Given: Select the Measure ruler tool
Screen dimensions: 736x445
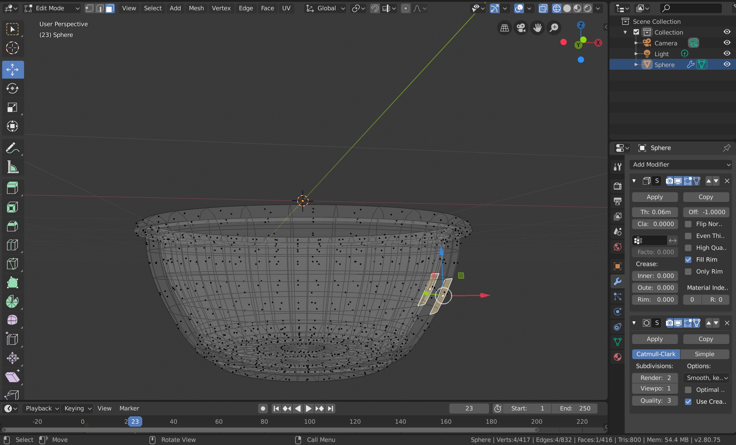Looking at the screenshot, I should click(12, 167).
